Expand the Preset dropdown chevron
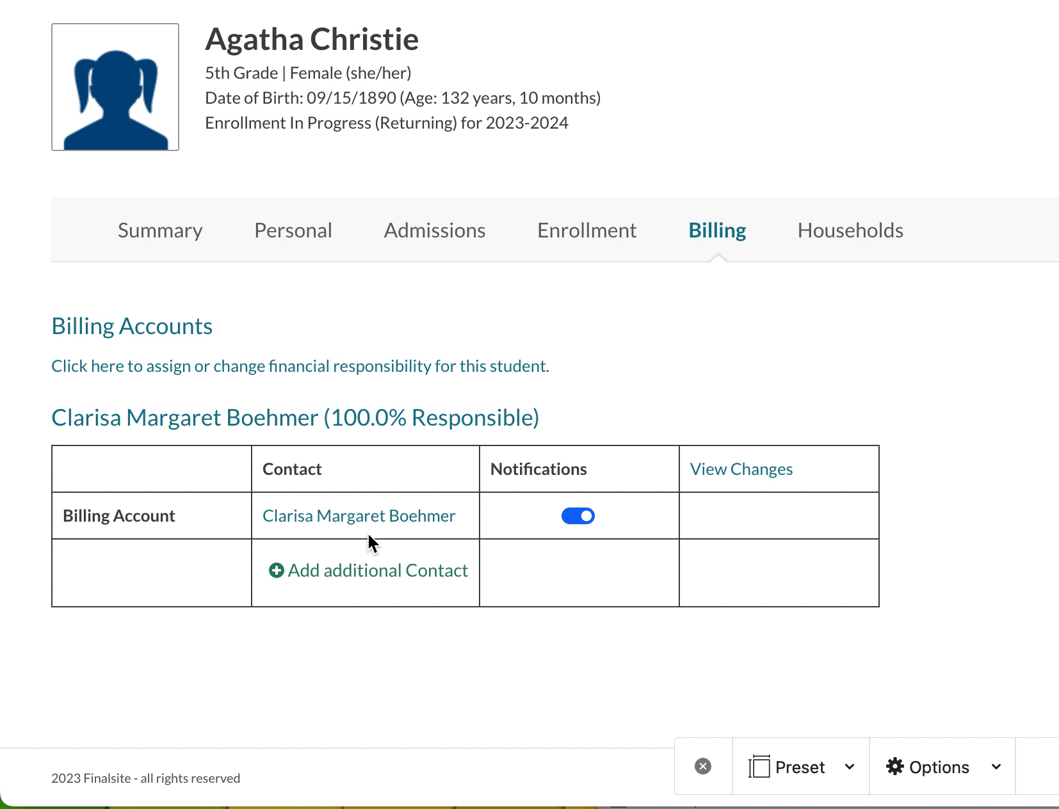Viewport: 1059px width, 809px height. click(850, 767)
